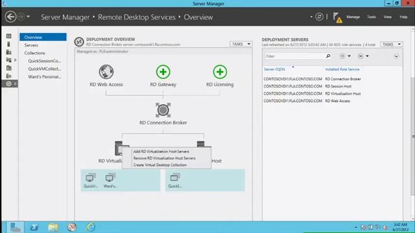Open the QuickSessionCo... collection
415x233 pixels.
(x=45, y=61)
